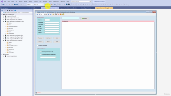Click Connect to Server icon in Server Explorer

click(x=10, y=10)
